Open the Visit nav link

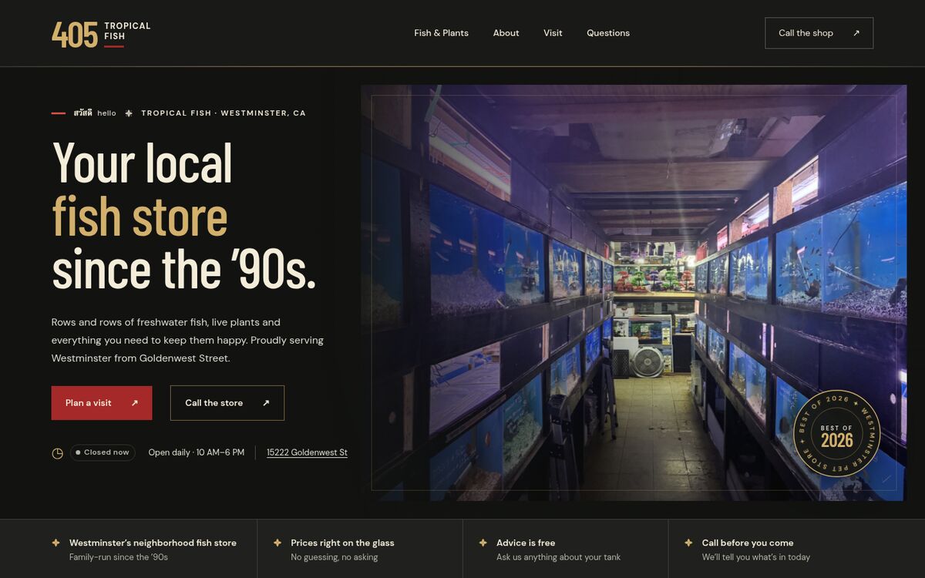click(x=553, y=33)
